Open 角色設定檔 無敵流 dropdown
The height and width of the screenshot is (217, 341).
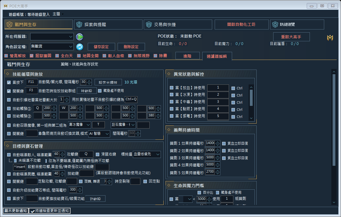tap(52, 47)
